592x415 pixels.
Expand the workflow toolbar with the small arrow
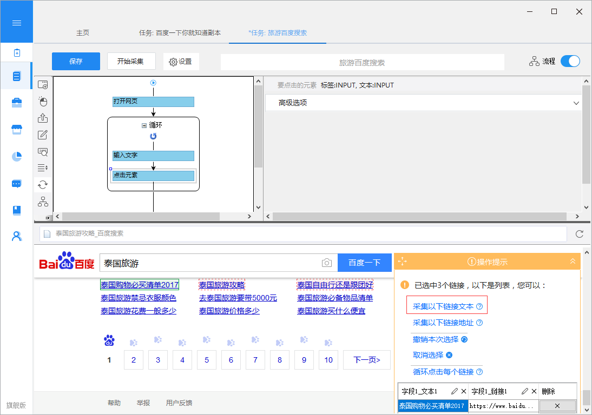47,217
